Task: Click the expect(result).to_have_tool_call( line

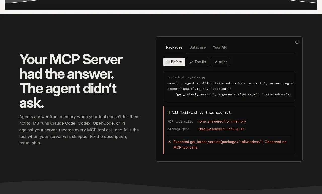Action: (x=199, y=89)
